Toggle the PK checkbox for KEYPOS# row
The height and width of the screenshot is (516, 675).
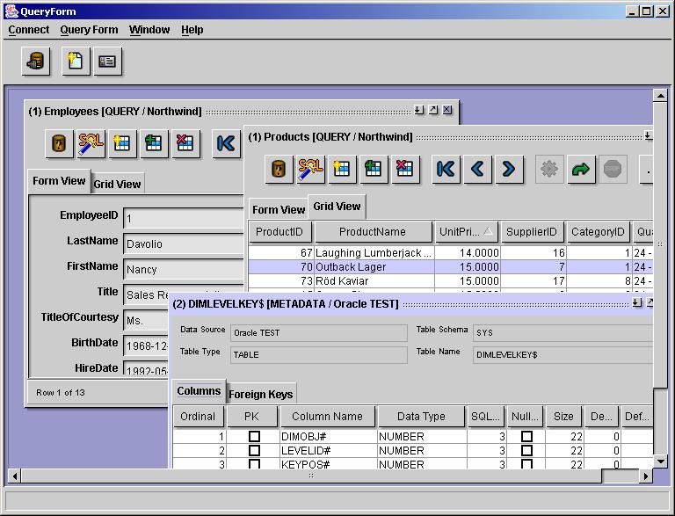[254, 464]
